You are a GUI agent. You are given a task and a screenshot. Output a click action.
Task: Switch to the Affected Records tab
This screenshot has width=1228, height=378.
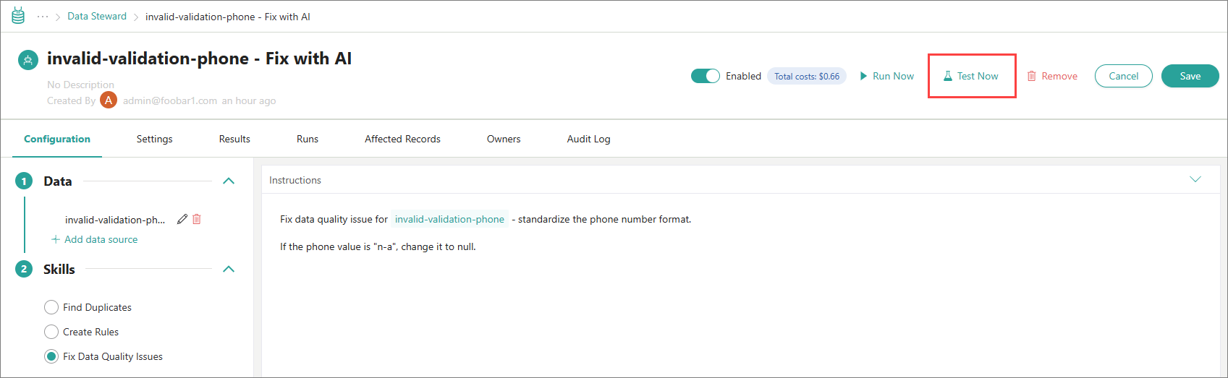tap(402, 139)
